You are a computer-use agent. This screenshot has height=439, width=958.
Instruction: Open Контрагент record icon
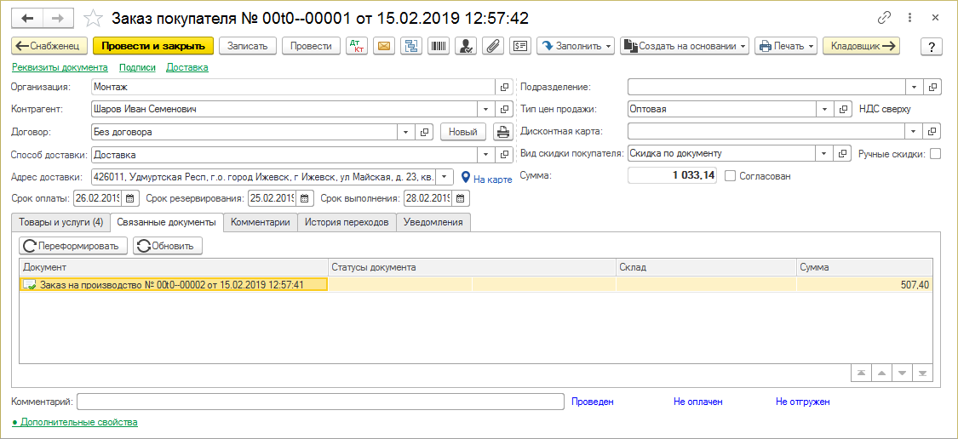pyautogui.click(x=504, y=109)
